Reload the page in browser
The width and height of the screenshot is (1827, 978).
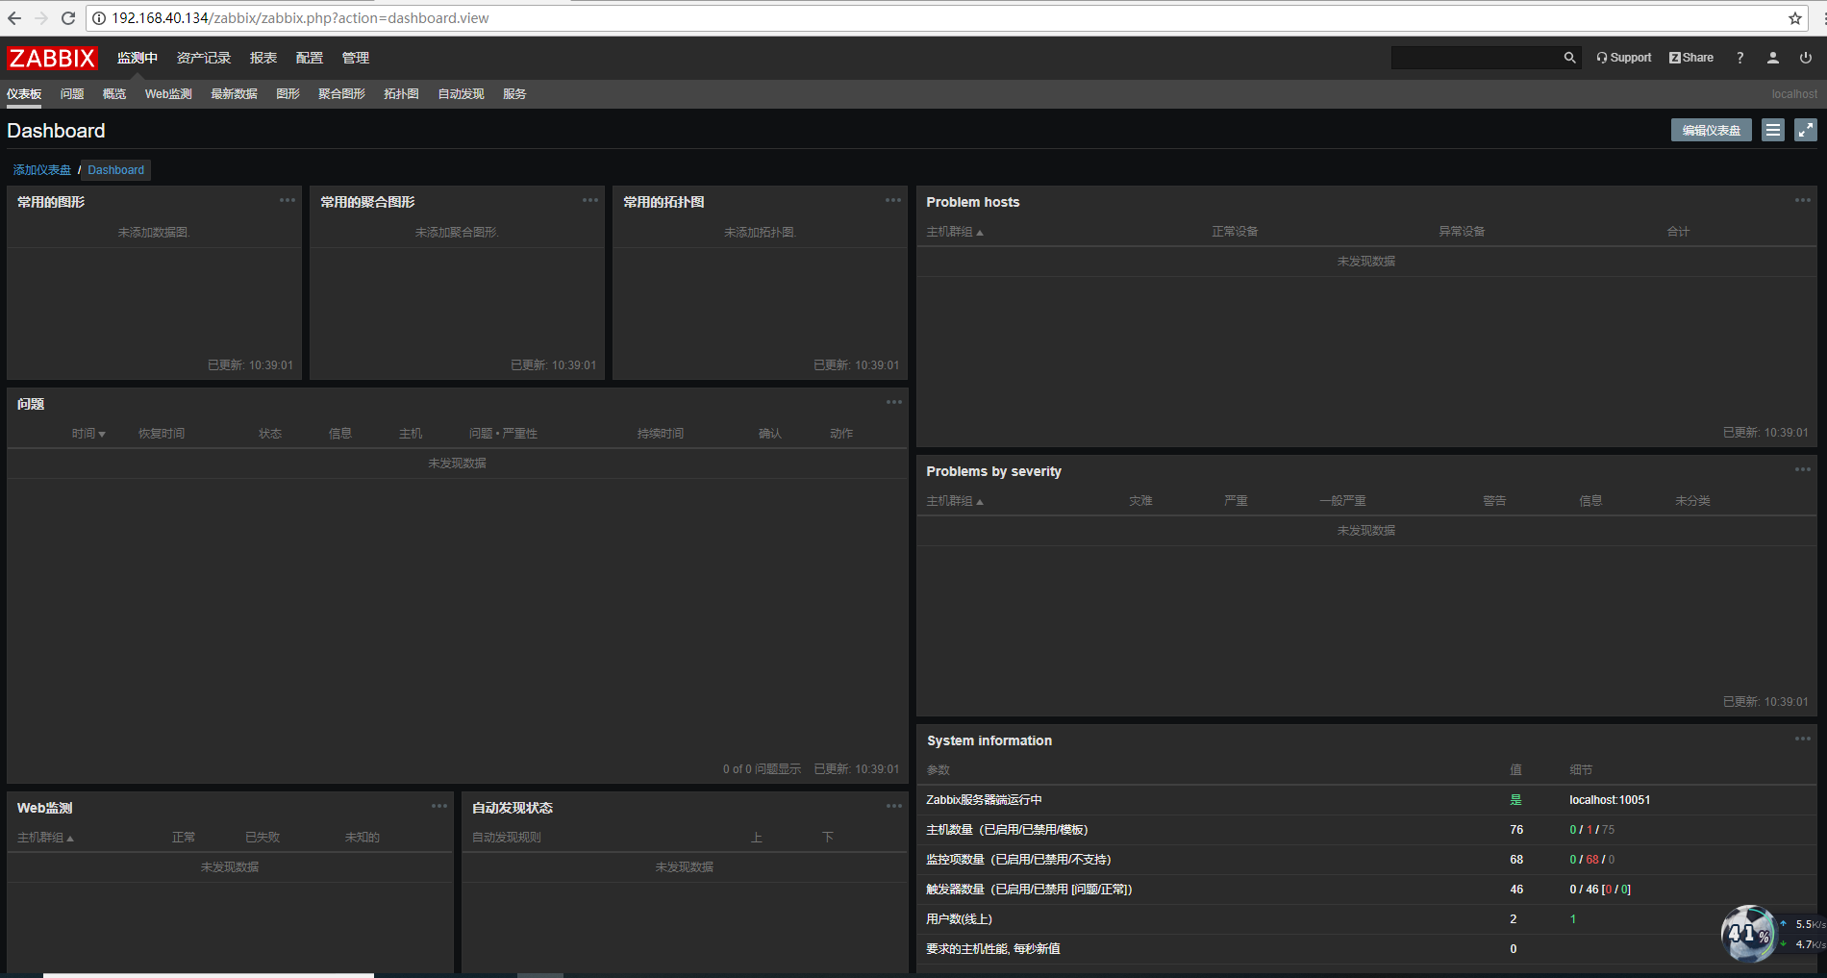[x=68, y=18]
